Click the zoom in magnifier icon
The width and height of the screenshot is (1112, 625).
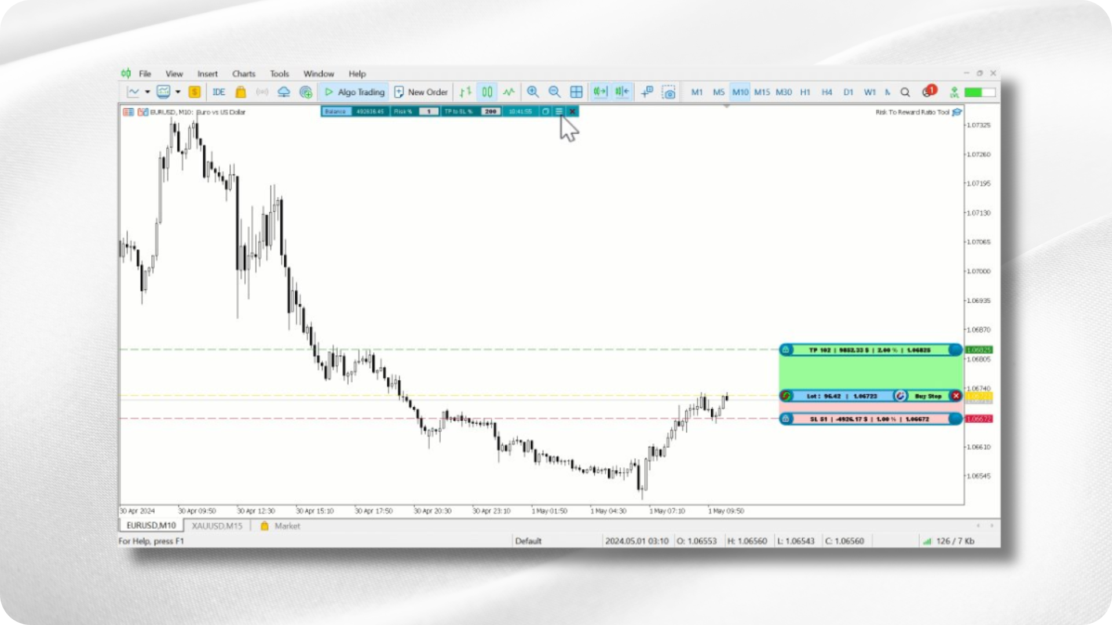tap(533, 92)
